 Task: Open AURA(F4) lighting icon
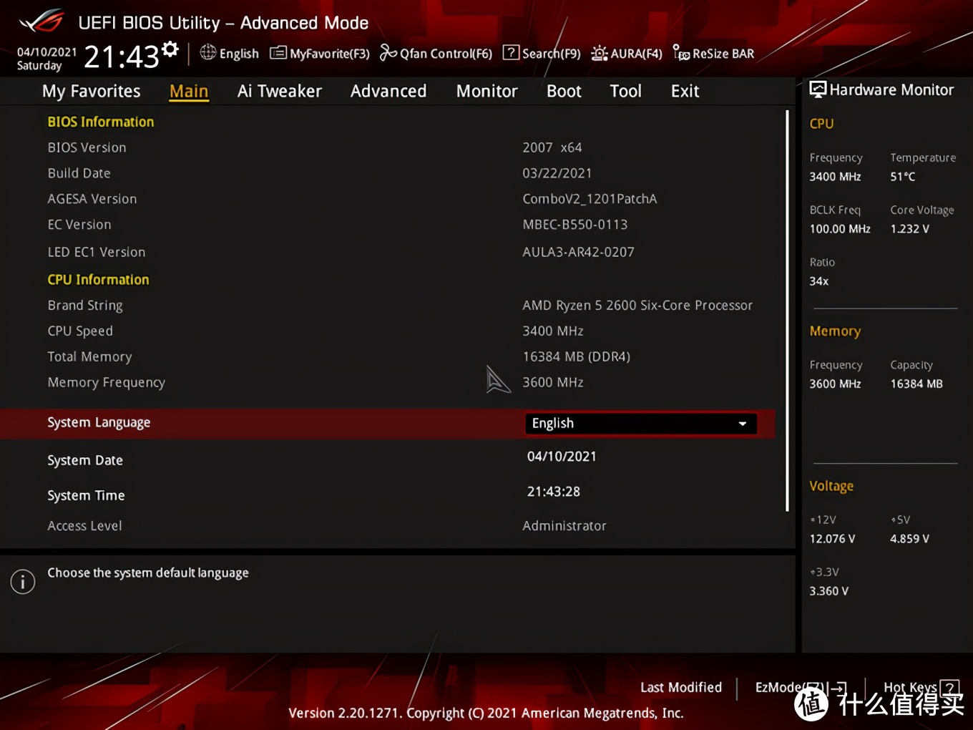pos(600,54)
